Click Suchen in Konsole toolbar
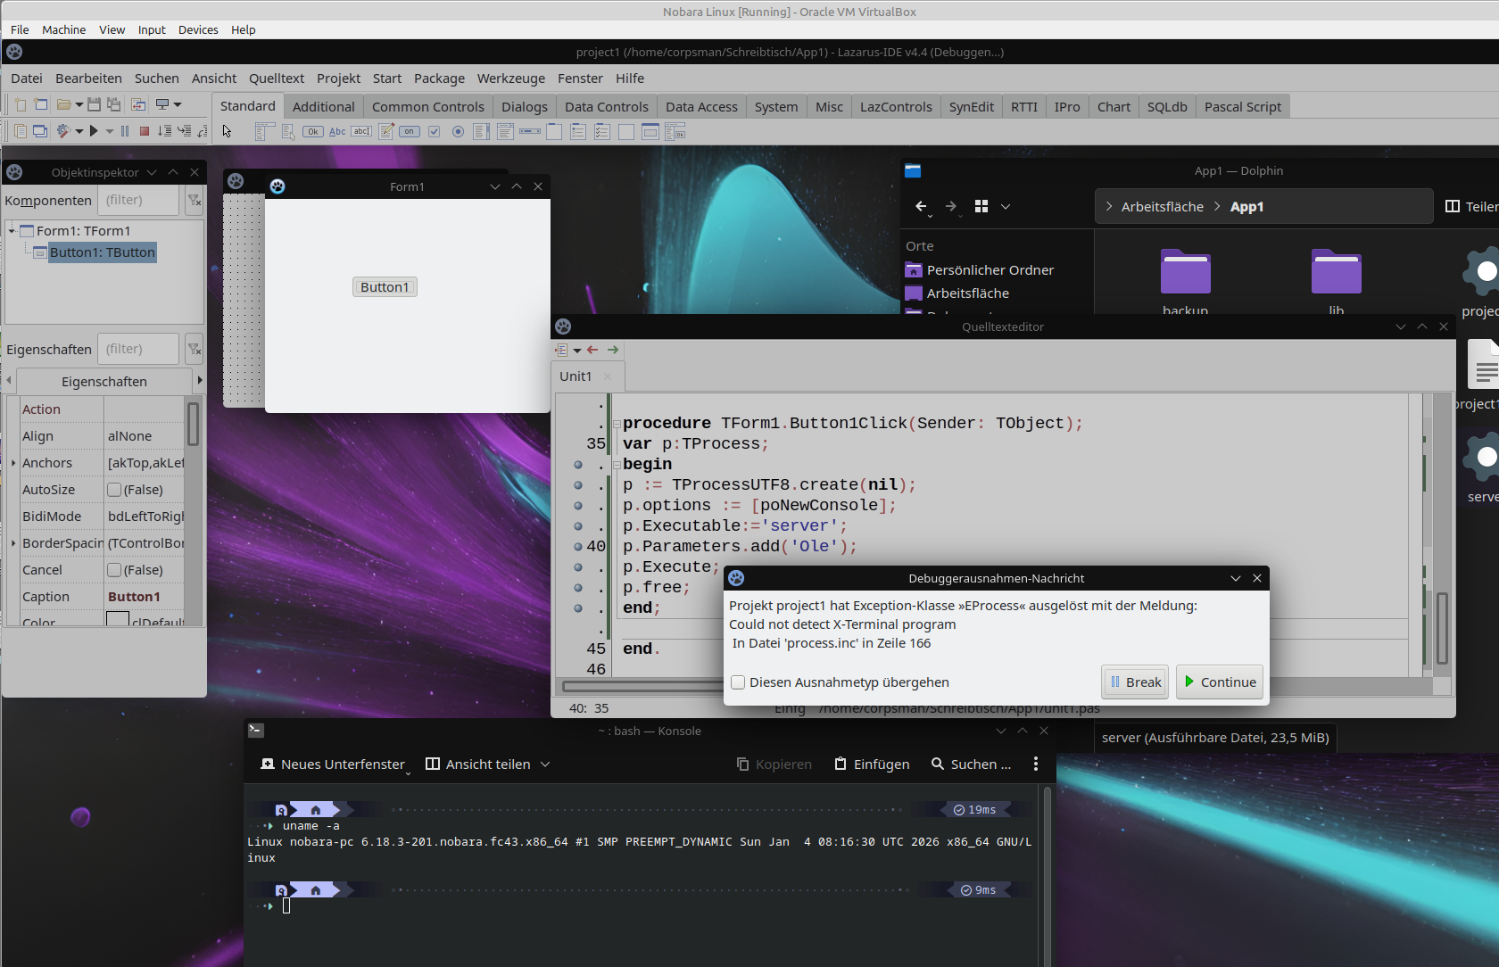1499x967 pixels. pyautogui.click(x=971, y=765)
